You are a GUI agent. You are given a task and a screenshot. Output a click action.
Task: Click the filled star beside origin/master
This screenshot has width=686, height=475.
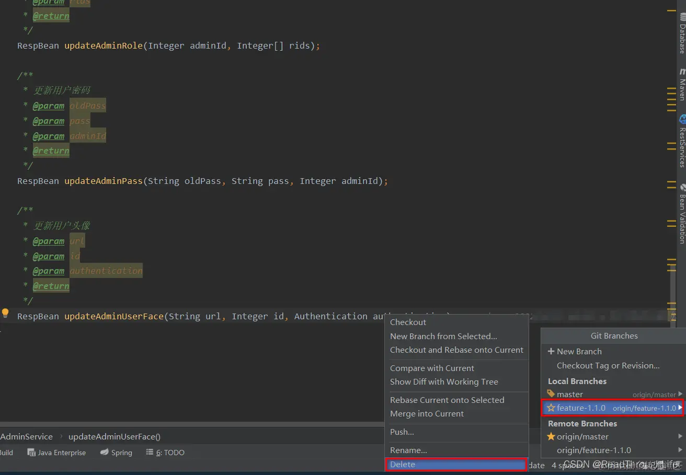[551, 436]
